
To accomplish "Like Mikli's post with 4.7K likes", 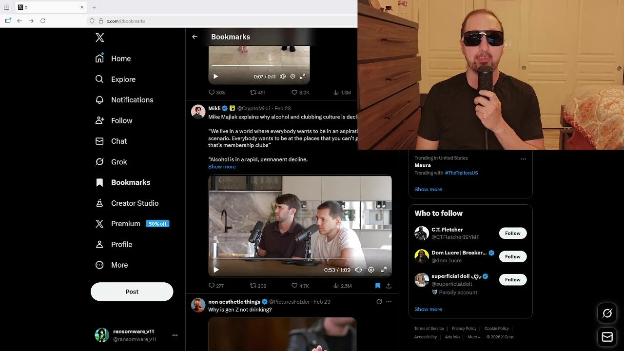I will (300, 286).
